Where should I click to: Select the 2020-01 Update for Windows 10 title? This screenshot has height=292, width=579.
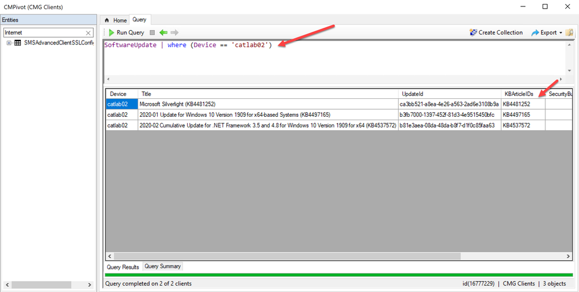(x=268, y=115)
